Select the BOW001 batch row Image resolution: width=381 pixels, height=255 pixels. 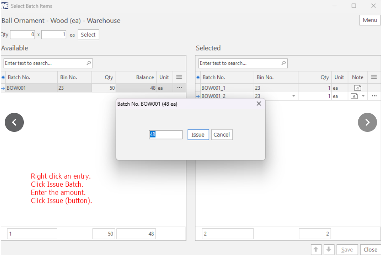(x=93, y=88)
